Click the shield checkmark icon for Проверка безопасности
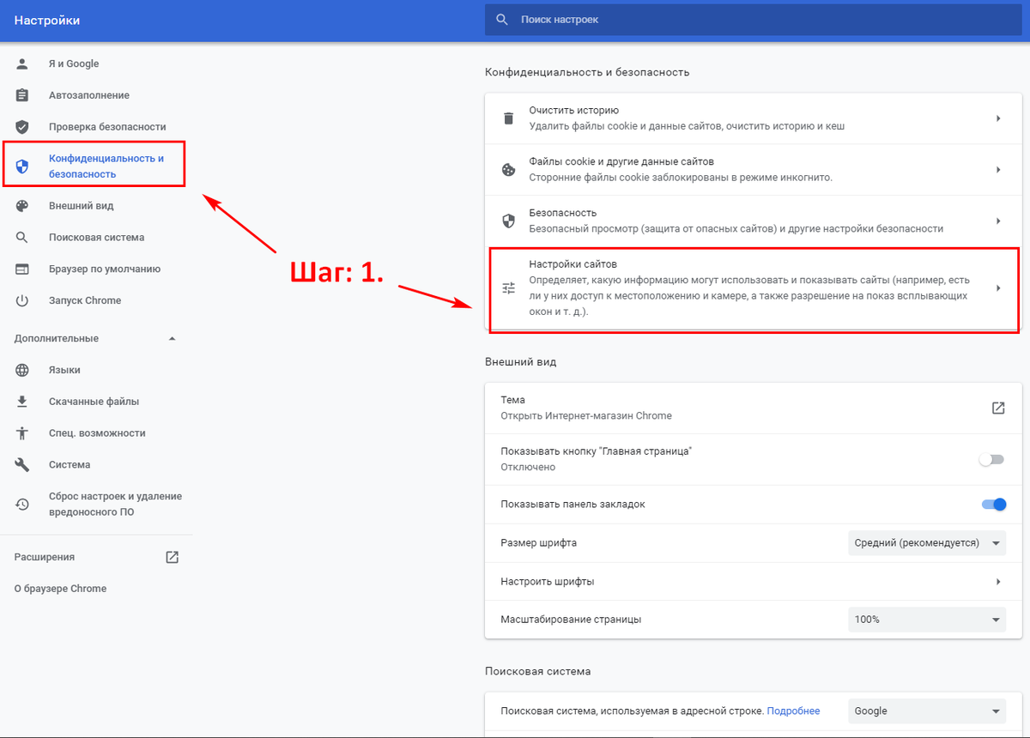 (22, 127)
